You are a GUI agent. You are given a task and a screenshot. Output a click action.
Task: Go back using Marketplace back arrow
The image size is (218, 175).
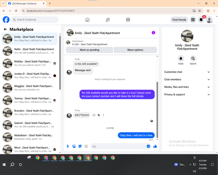tap(5, 29)
